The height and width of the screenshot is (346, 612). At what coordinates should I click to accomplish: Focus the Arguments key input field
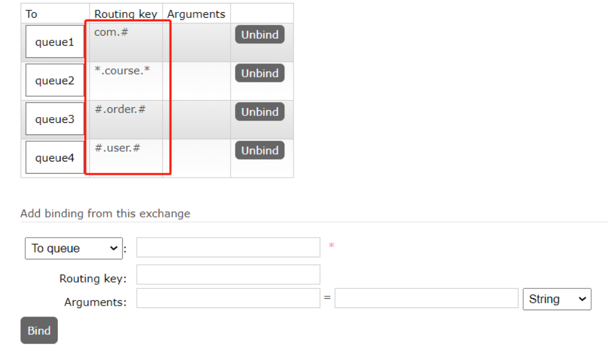tap(228, 298)
